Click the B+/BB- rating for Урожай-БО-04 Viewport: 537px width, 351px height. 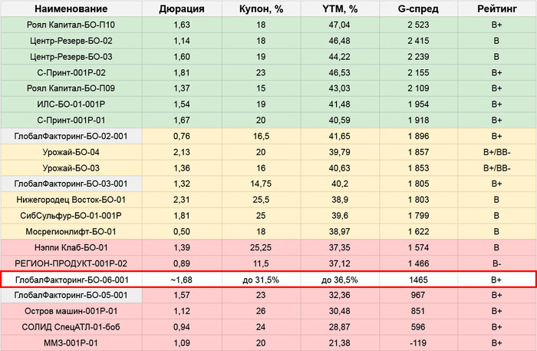click(x=496, y=152)
